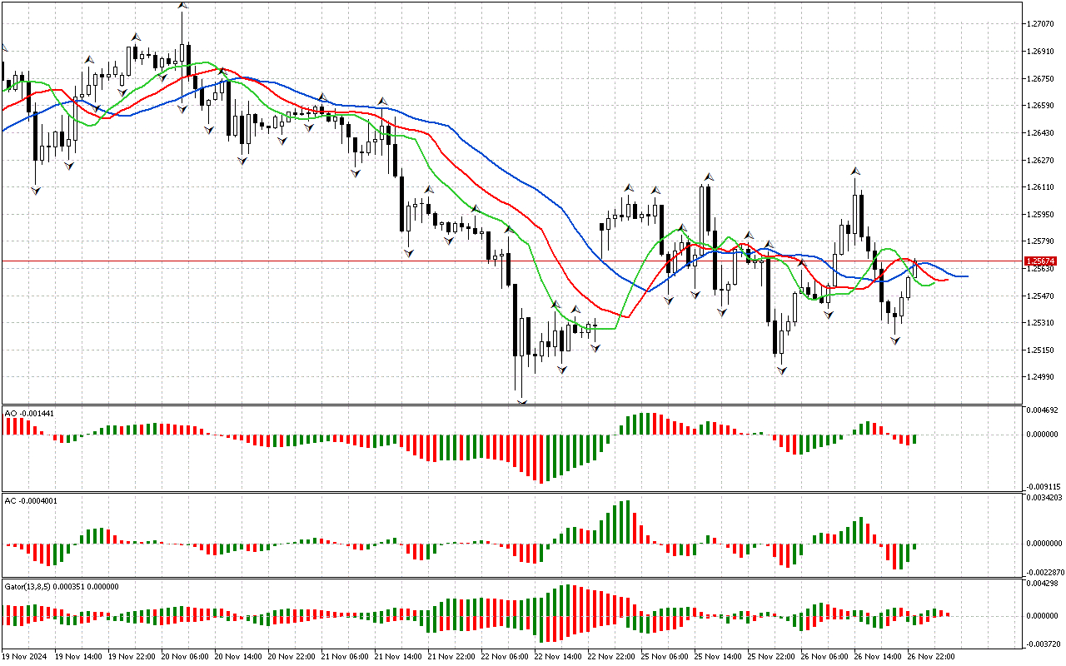
Task: Click the 0.0034203 value on AC scale
Action: click(x=1044, y=498)
